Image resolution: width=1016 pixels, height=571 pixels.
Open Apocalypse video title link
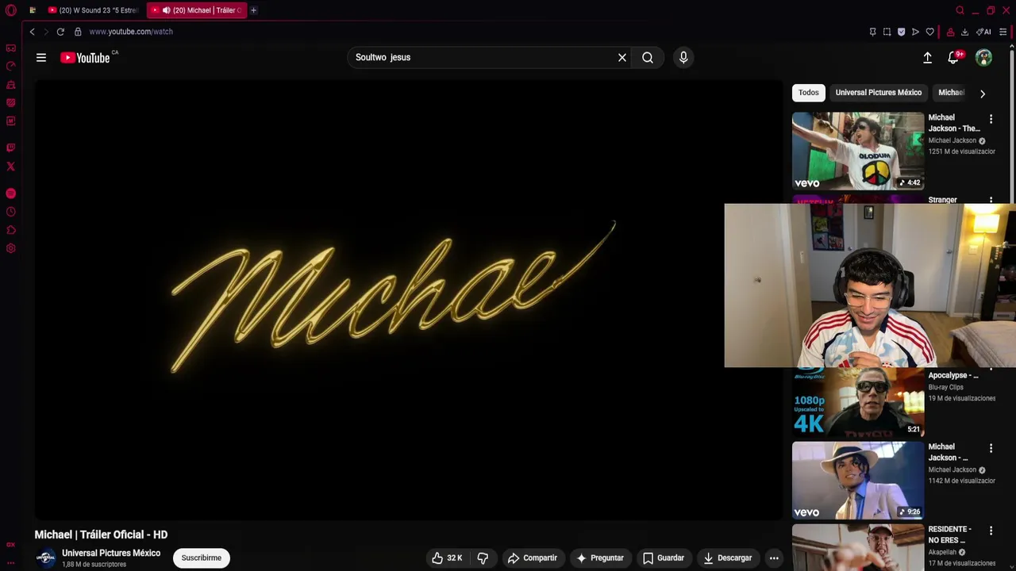pyautogui.click(x=953, y=375)
